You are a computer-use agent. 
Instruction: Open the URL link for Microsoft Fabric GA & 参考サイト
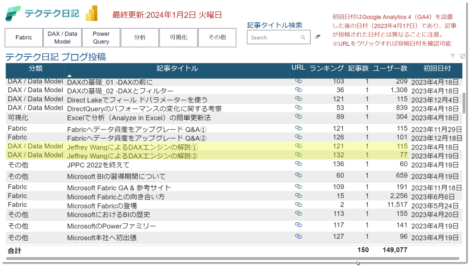tap(298, 187)
